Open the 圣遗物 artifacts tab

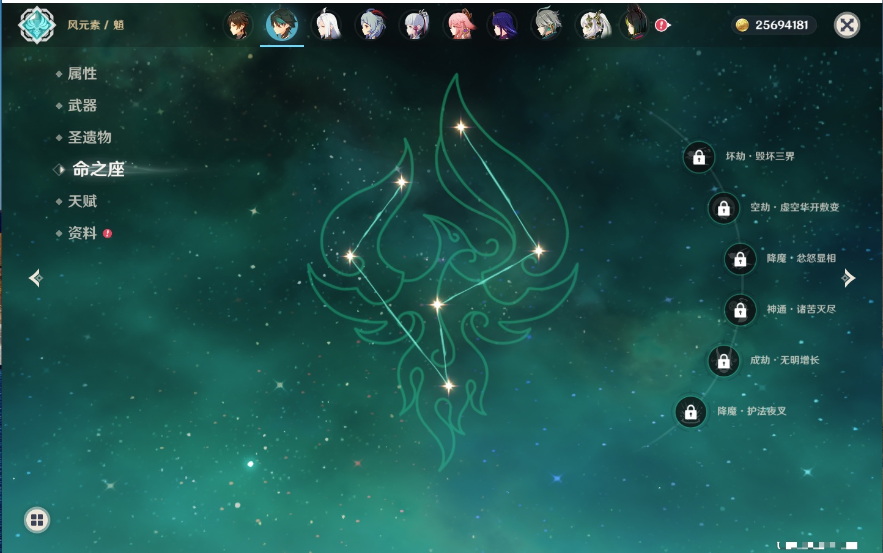coord(89,137)
